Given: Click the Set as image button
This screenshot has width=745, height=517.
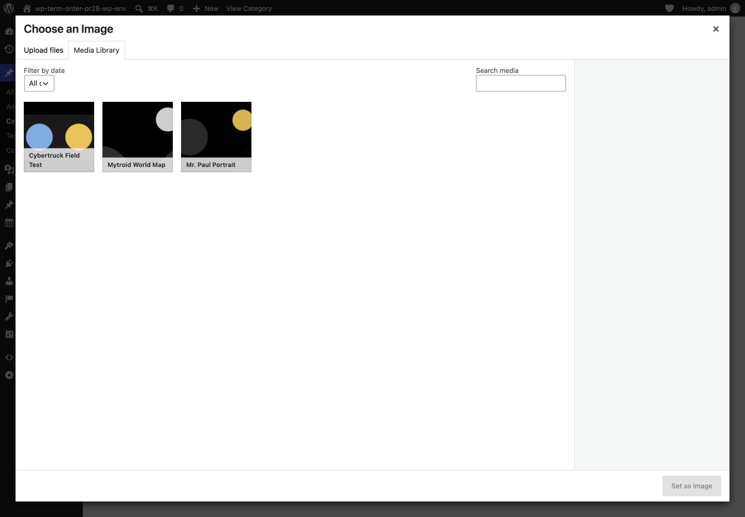Looking at the screenshot, I should [692, 486].
